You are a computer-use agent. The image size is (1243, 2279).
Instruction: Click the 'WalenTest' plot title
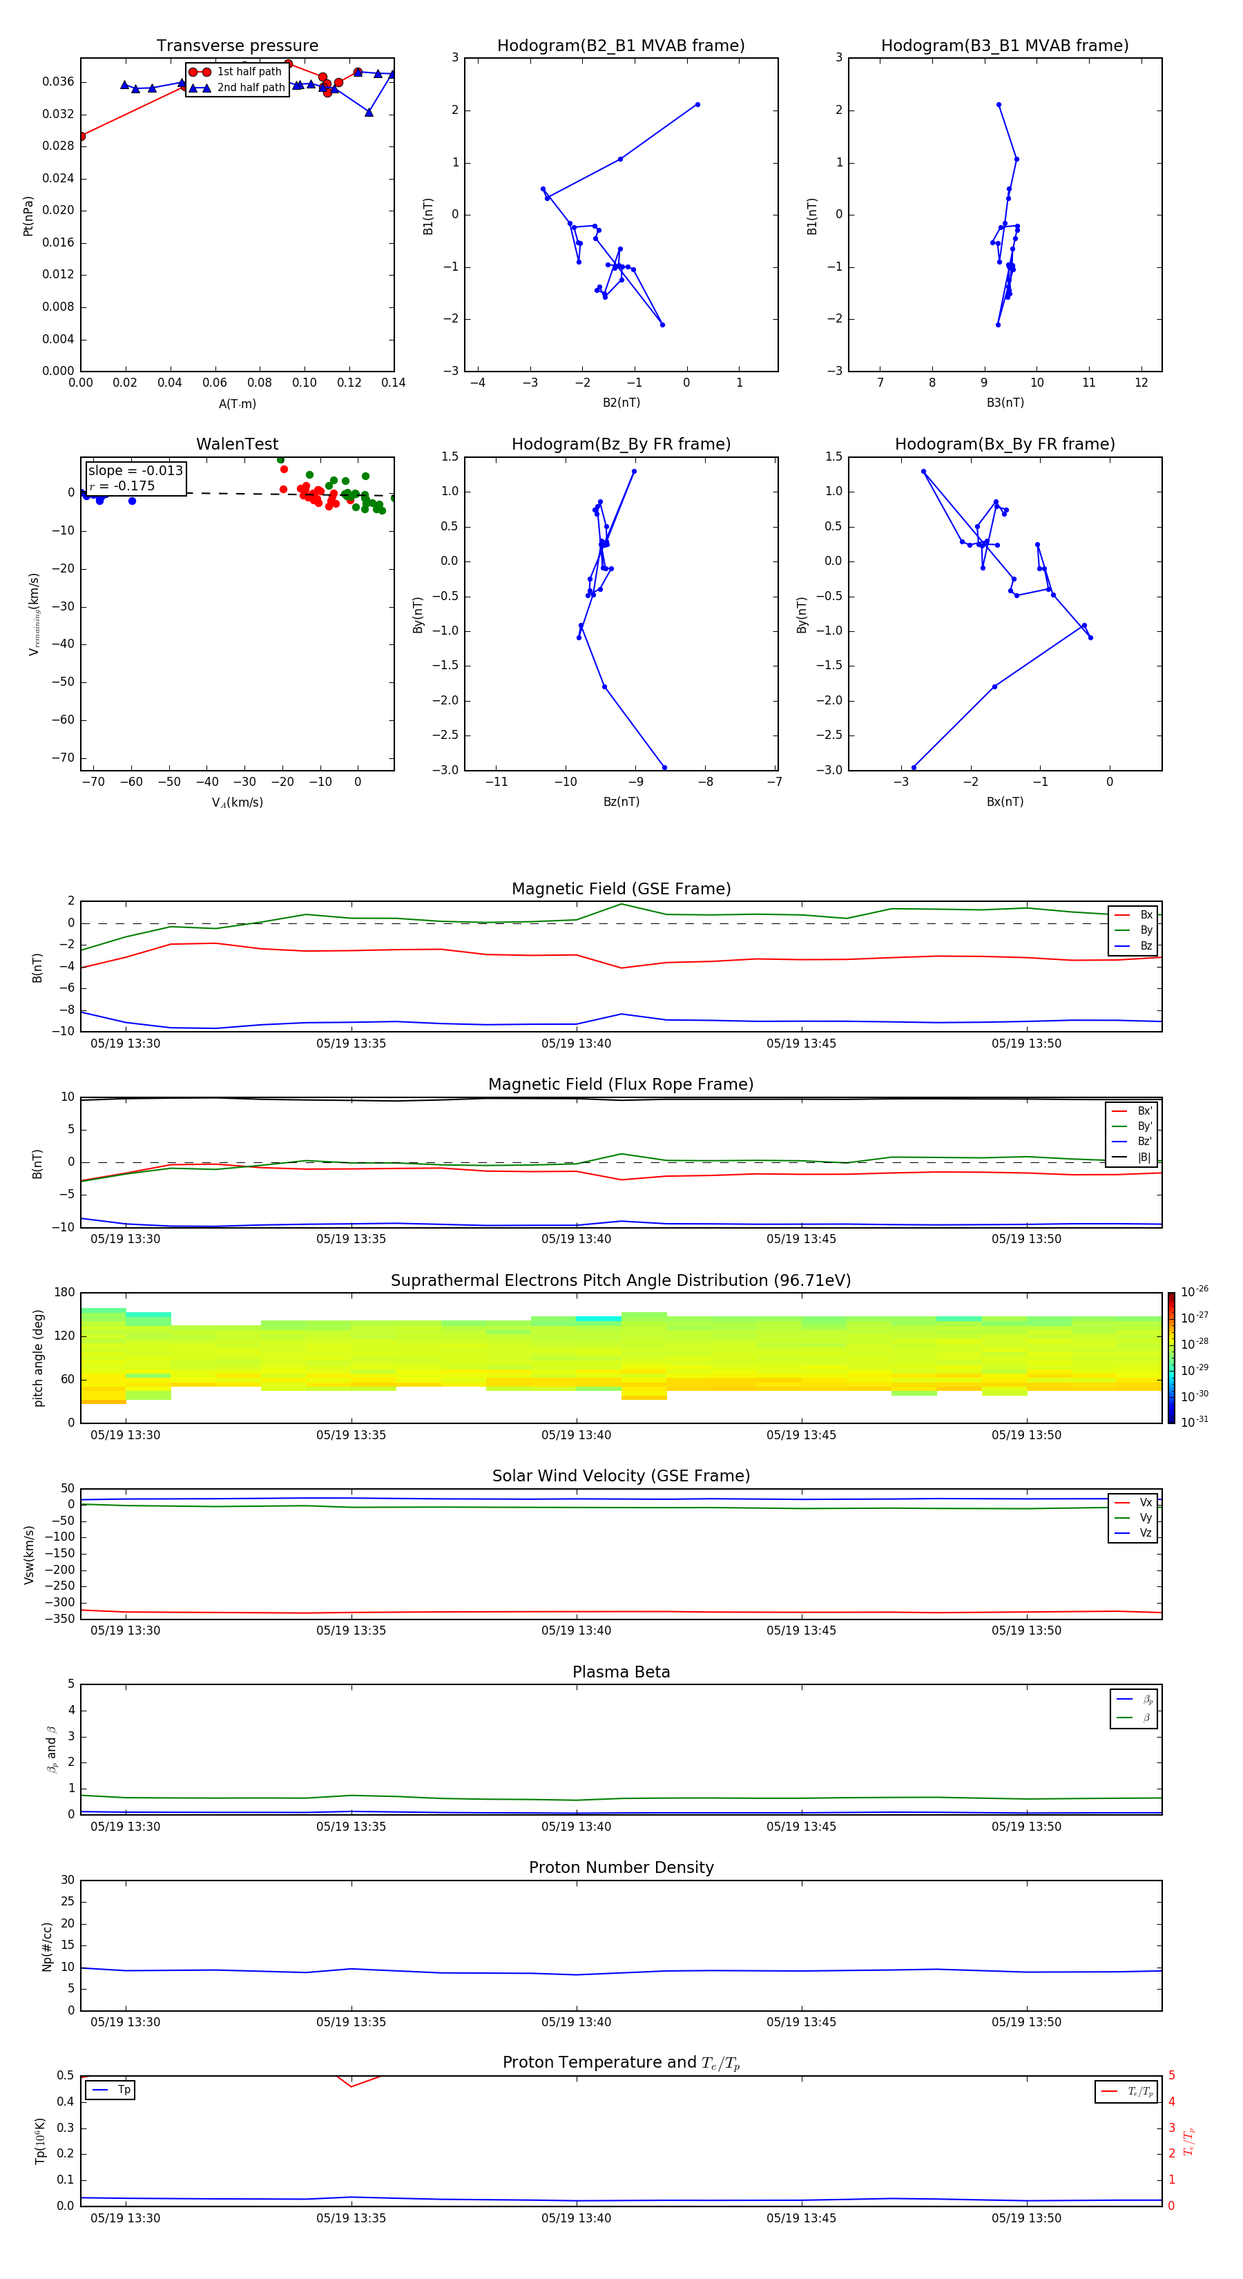pos(237,444)
